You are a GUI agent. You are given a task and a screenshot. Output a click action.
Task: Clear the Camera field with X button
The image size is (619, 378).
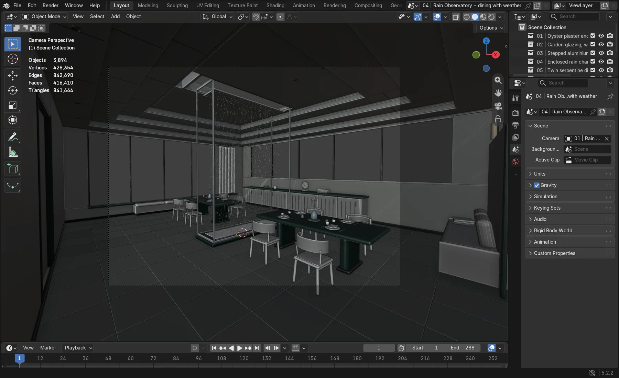[x=607, y=138]
